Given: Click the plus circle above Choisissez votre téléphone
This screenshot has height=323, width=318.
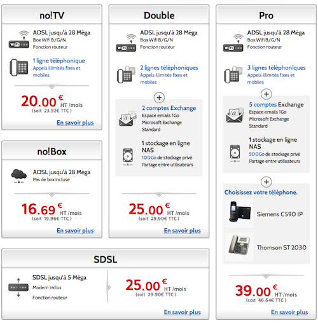Looking at the screenshot, I should click(266, 182).
